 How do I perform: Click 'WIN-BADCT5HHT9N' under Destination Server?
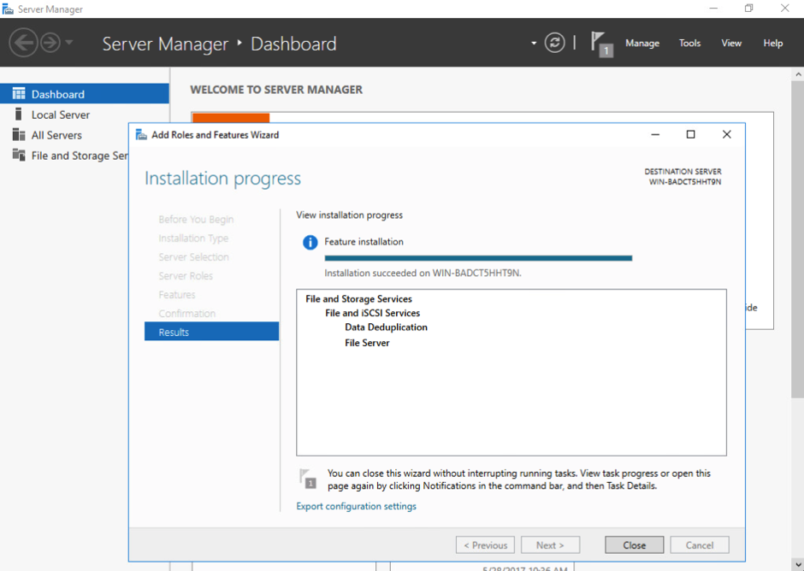click(x=685, y=181)
